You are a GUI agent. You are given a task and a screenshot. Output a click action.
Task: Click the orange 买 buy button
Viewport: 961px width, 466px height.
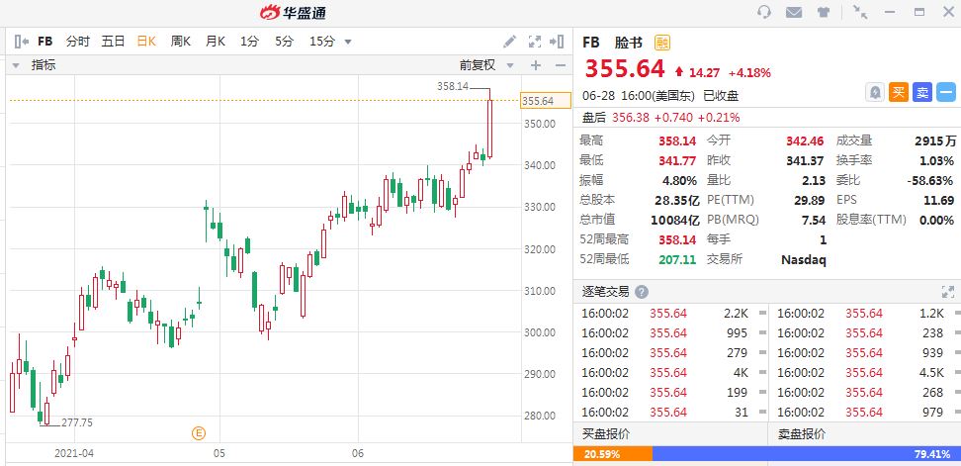coord(899,93)
